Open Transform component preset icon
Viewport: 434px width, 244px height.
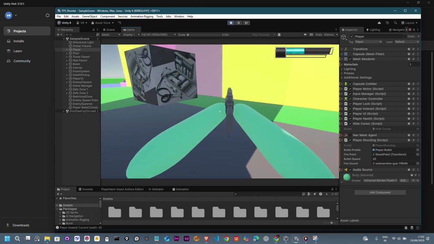pyautogui.click(x=413, y=49)
